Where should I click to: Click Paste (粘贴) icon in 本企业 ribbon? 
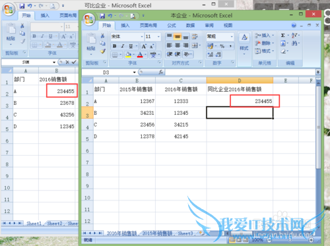pyautogui.click(x=91, y=39)
